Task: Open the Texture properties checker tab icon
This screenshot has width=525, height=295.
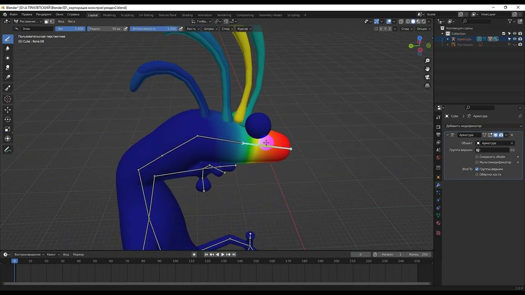Action: click(438, 233)
